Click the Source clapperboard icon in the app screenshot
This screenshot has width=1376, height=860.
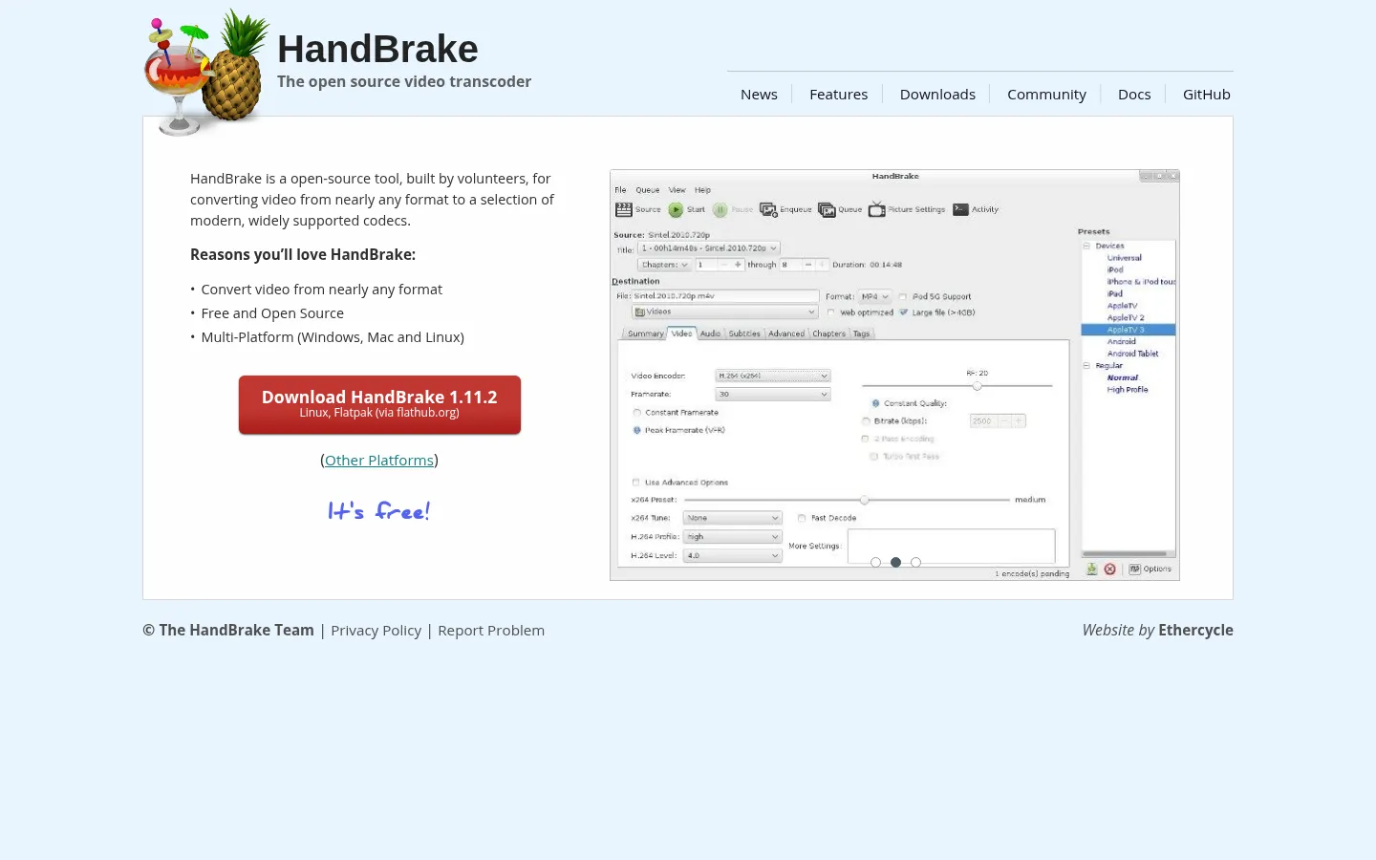624,209
